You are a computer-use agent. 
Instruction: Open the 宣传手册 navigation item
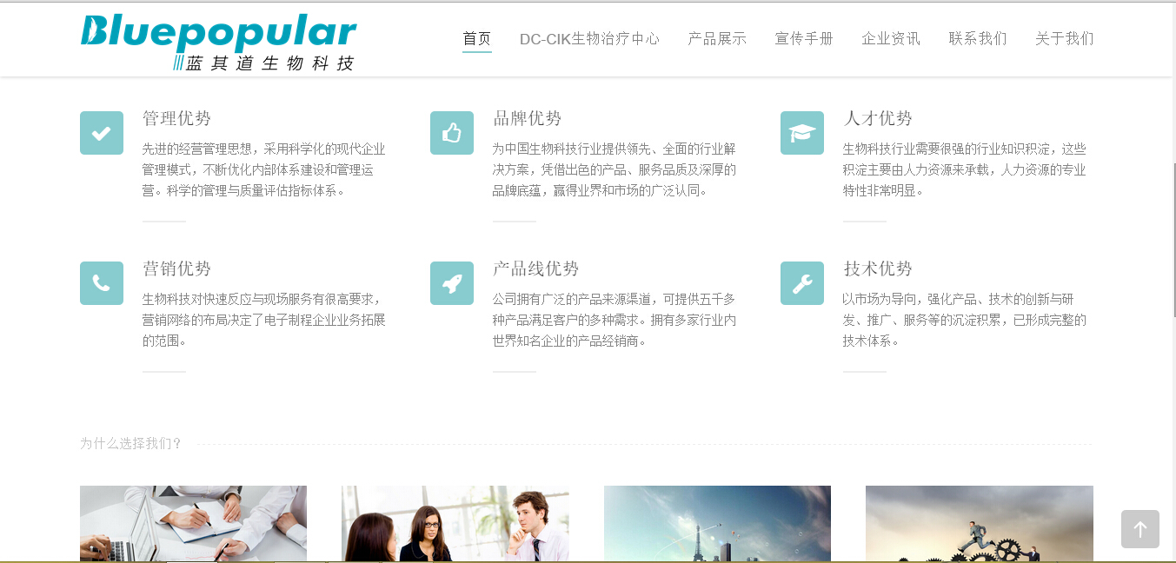(804, 38)
